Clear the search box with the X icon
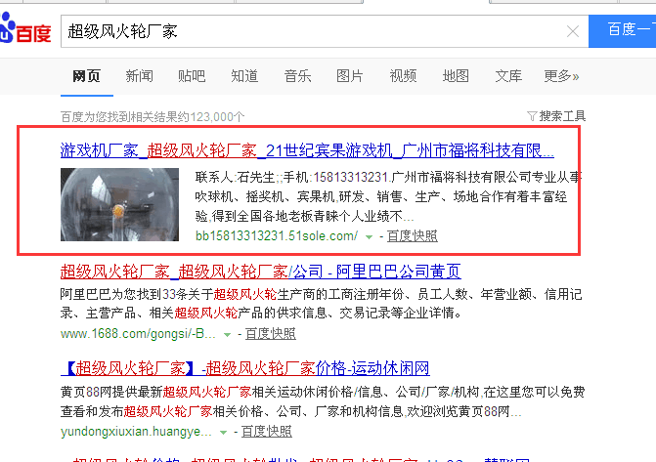 point(573,31)
